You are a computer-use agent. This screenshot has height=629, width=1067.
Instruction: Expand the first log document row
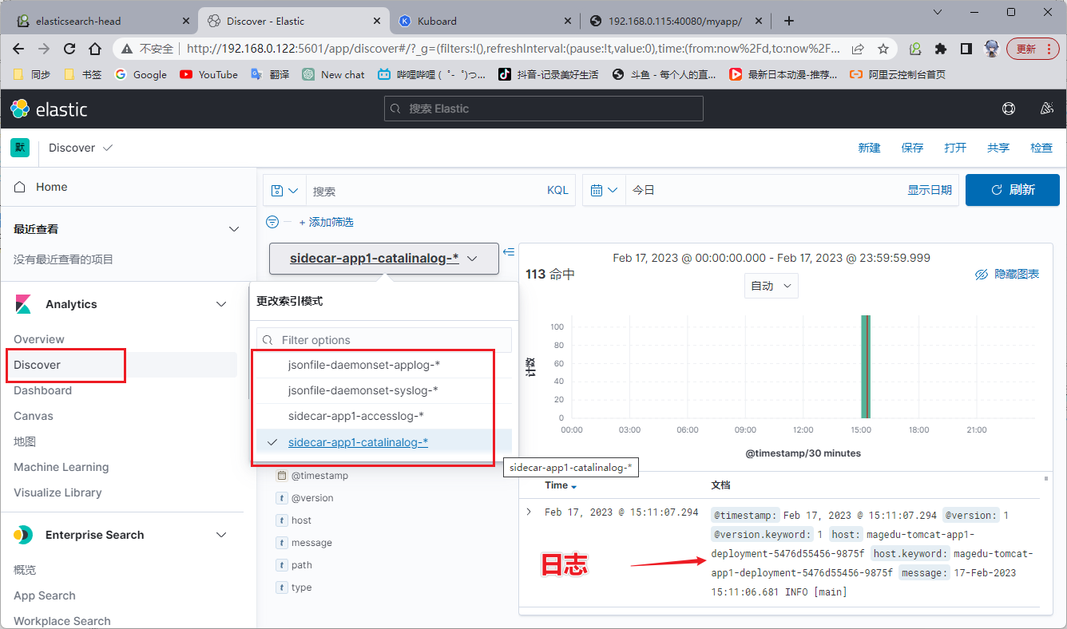pyautogui.click(x=528, y=512)
